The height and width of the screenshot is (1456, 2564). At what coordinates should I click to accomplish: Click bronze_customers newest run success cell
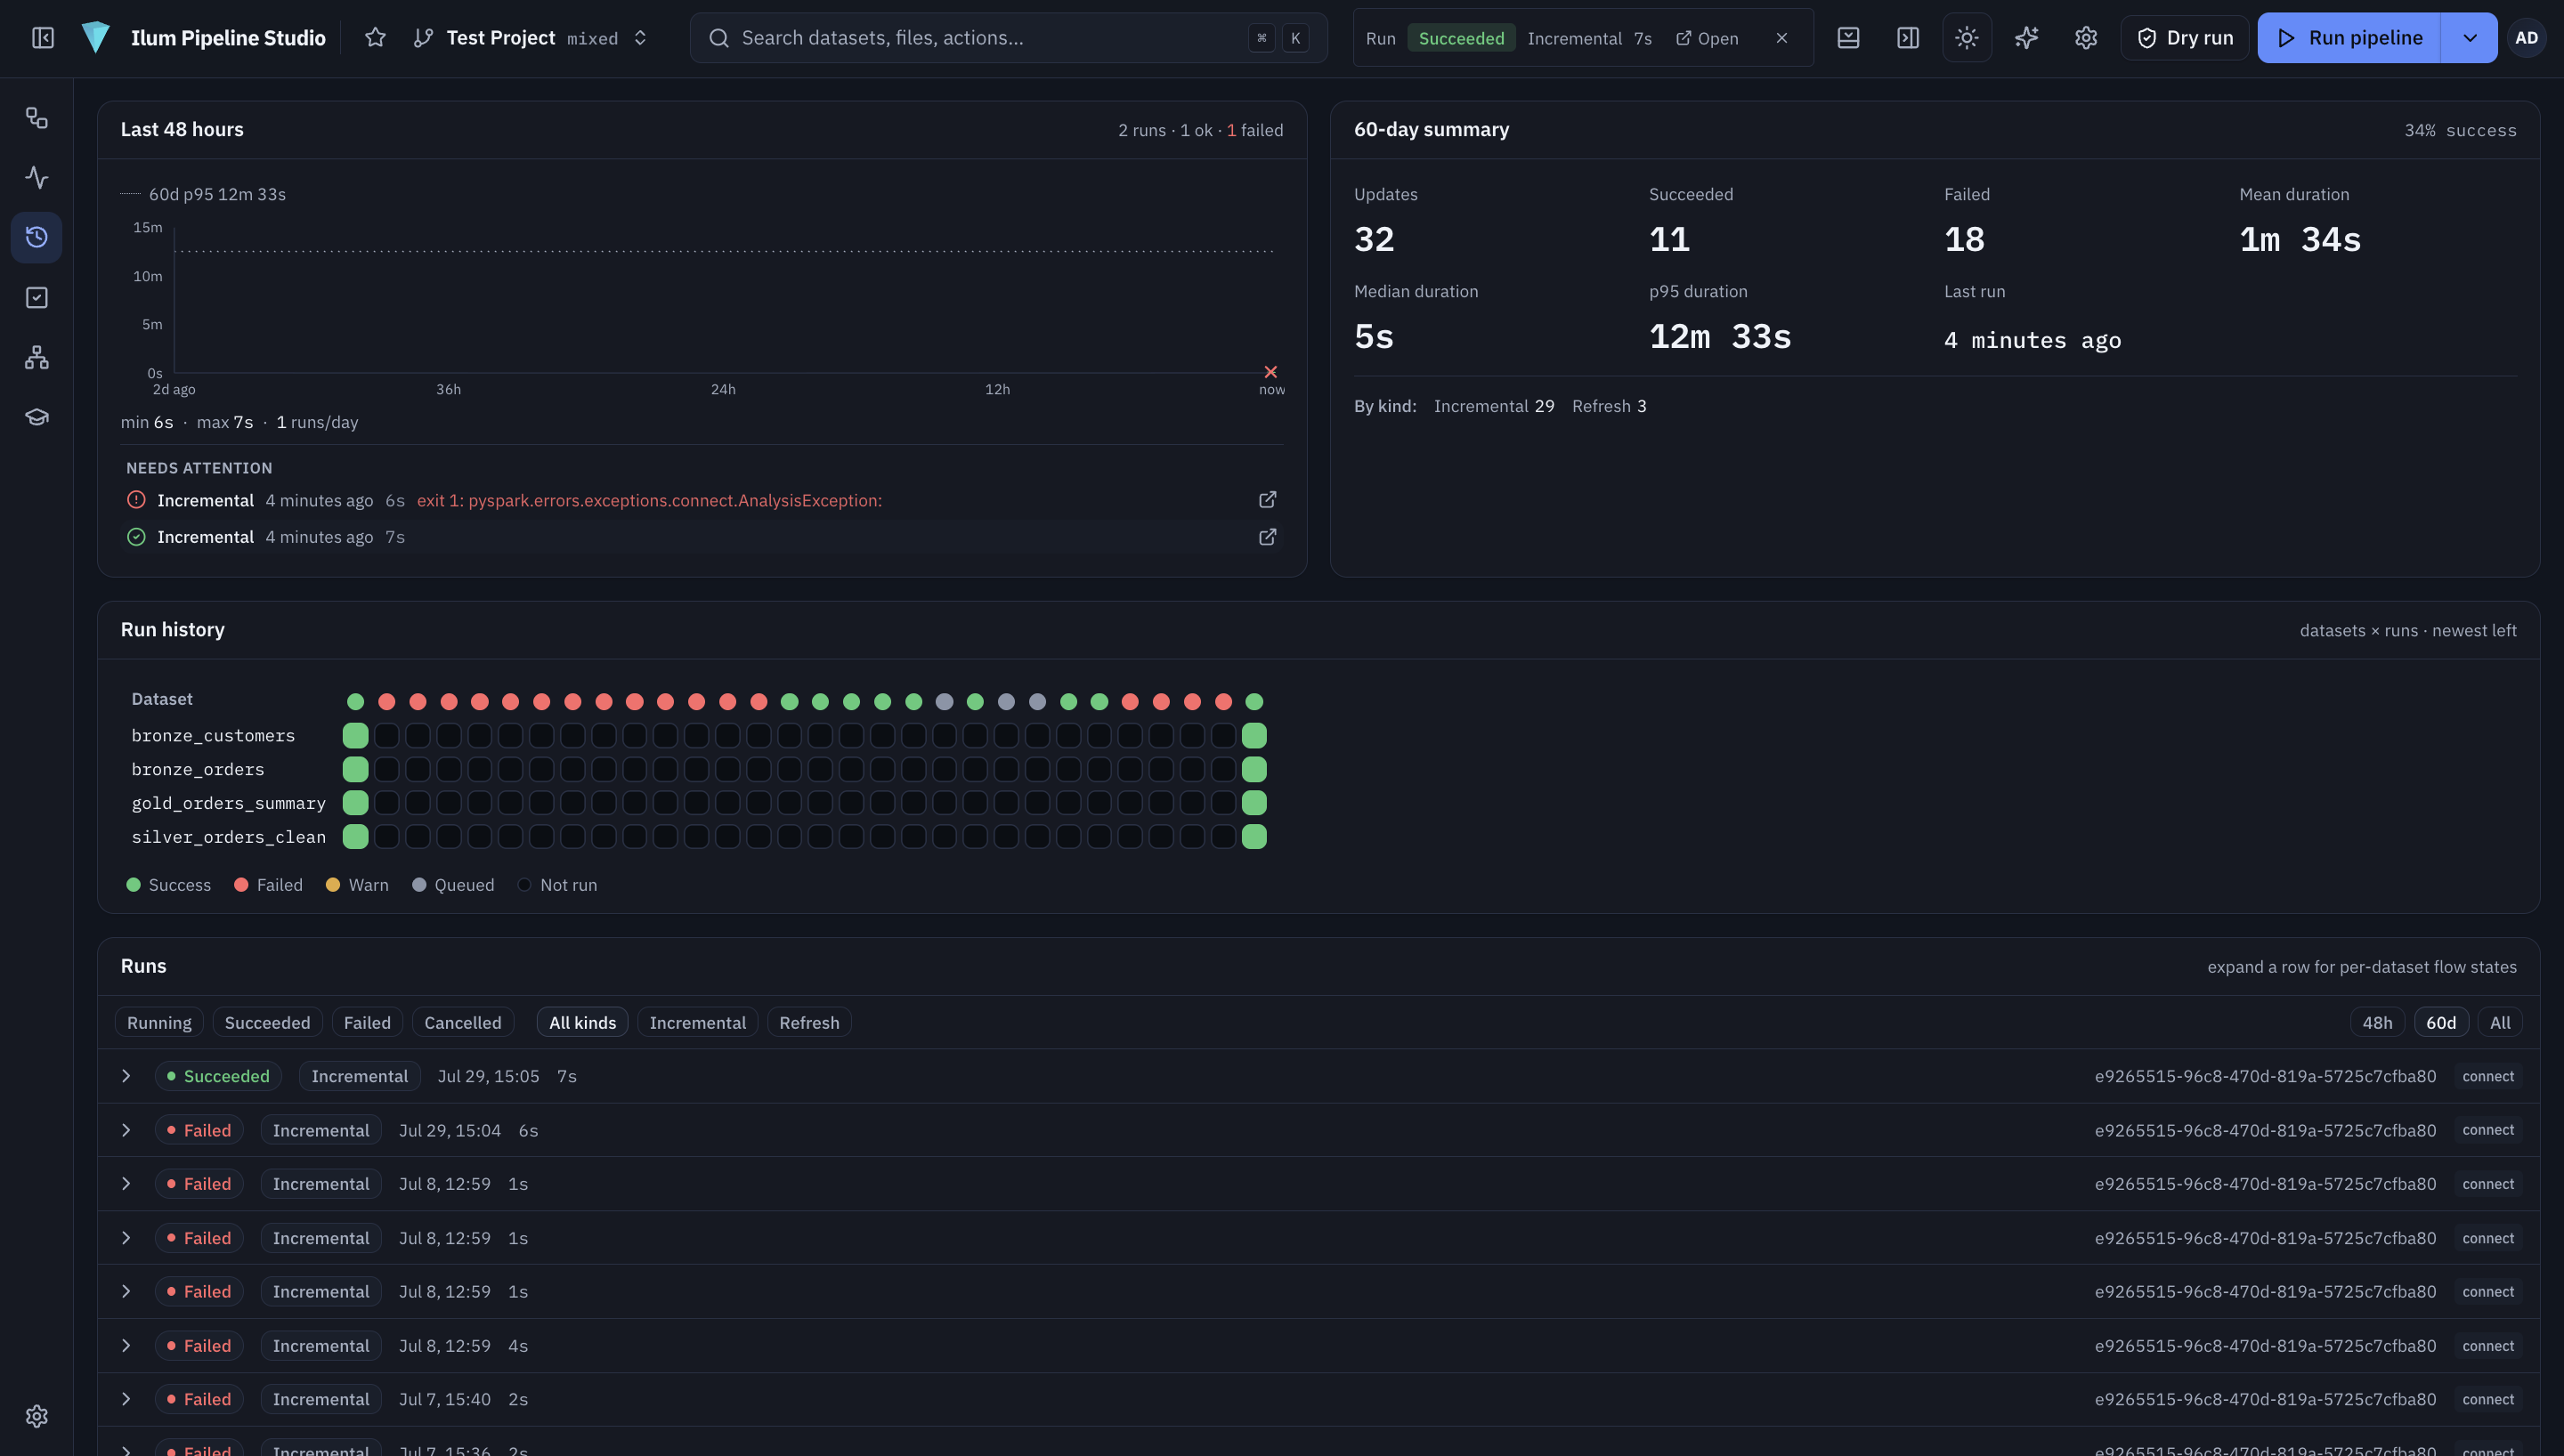[355, 735]
